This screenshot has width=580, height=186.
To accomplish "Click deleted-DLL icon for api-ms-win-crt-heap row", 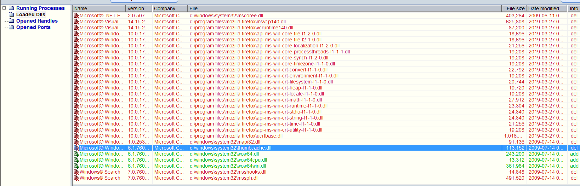I will tap(76, 88).
